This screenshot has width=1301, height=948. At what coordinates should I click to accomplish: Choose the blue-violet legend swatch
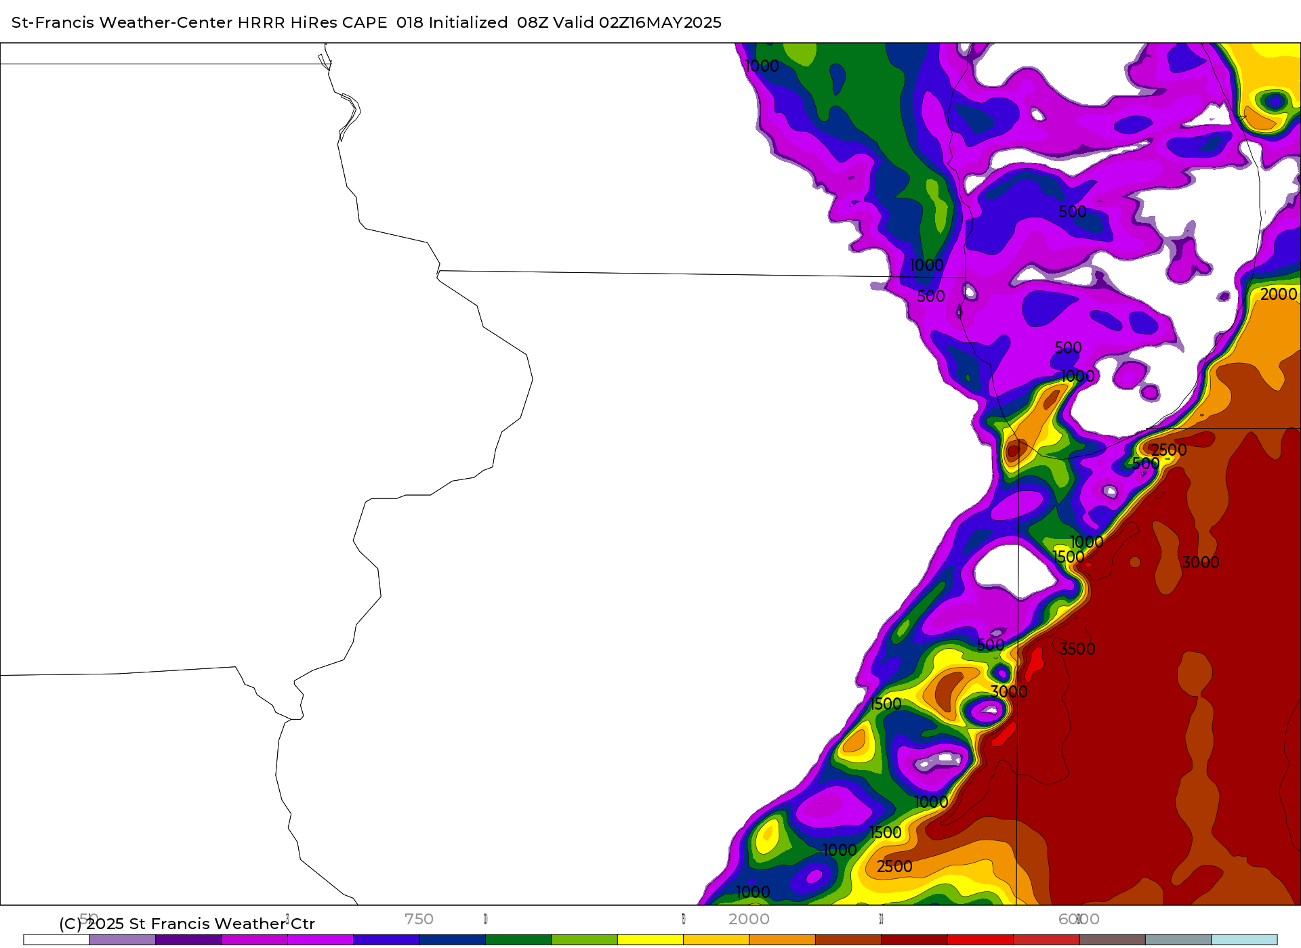pyautogui.click(x=386, y=940)
